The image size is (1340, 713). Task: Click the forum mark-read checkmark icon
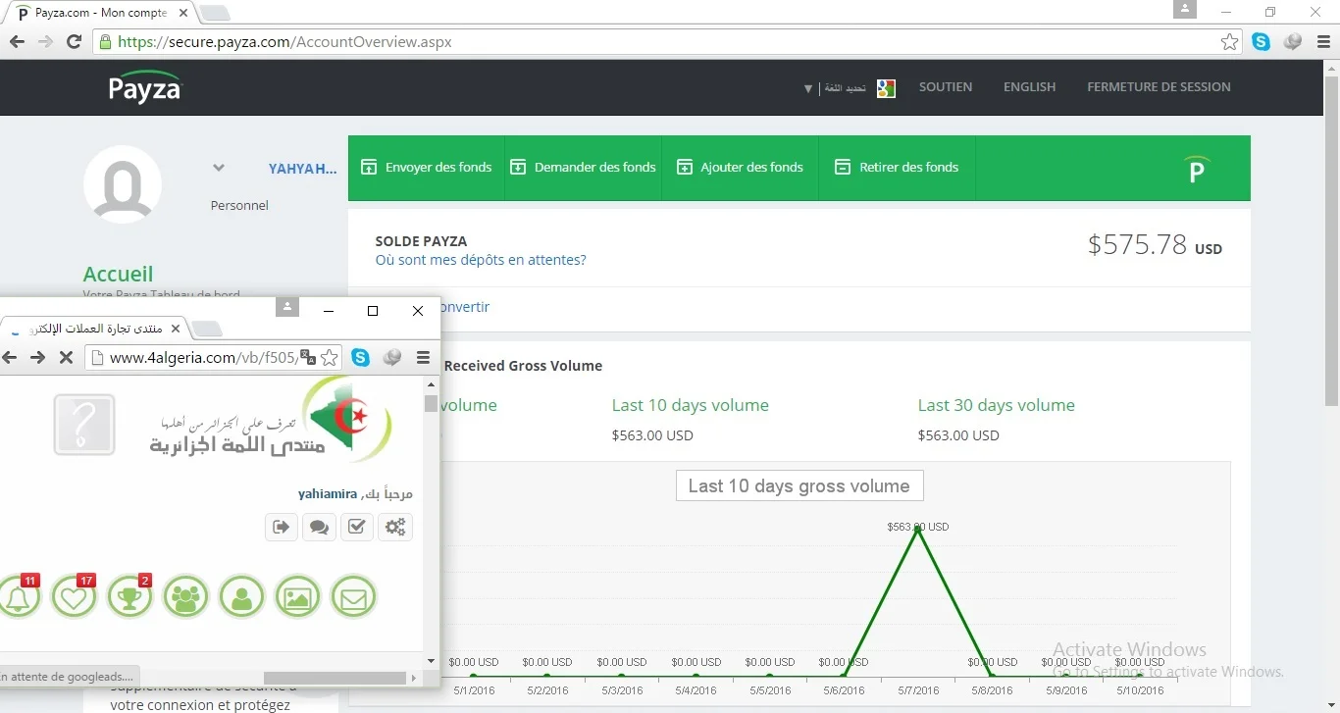[357, 527]
